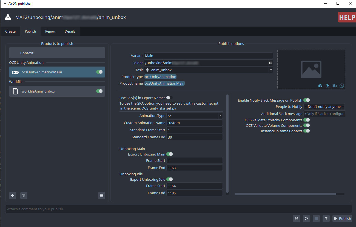Click the trash delete product icon
The height and width of the screenshot is (227, 356).
(24, 196)
